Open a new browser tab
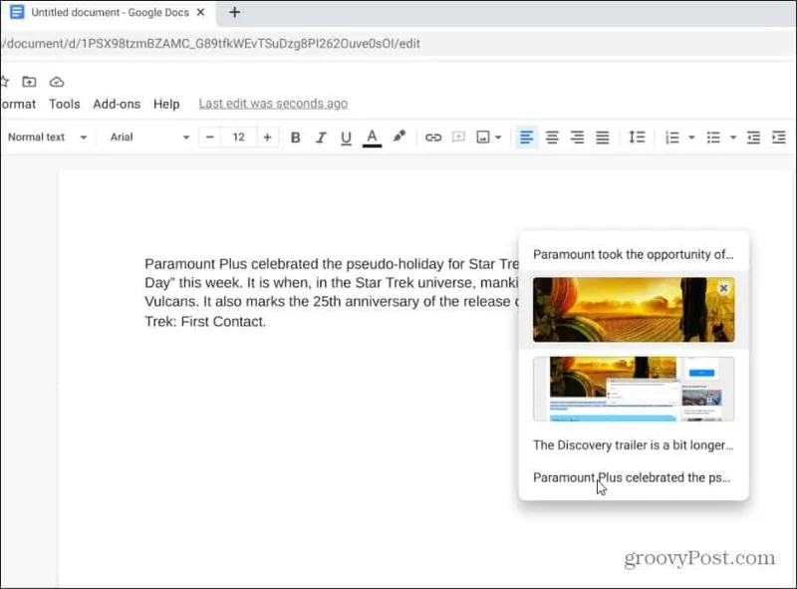This screenshot has height=589, width=797. pyautogui.click(x=234, y=12)
